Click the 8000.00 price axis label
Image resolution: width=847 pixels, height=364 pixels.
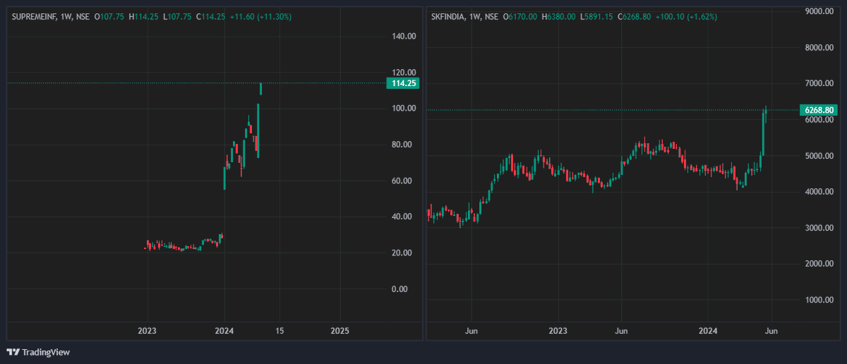(x=819, y=47)
